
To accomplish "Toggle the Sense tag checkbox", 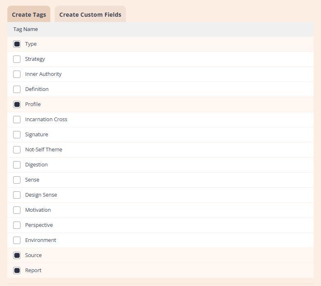I will pos(17,180).
